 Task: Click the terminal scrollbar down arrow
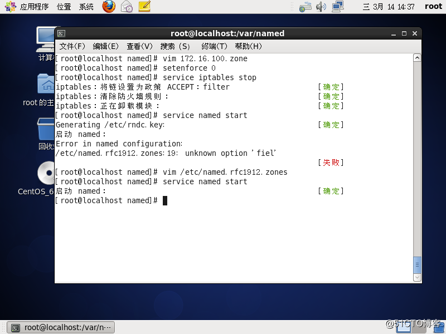(x=417, y=277)
